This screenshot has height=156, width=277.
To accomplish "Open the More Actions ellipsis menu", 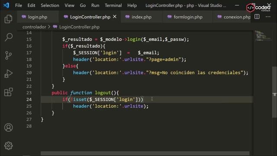I will click(x=268, y=17).
